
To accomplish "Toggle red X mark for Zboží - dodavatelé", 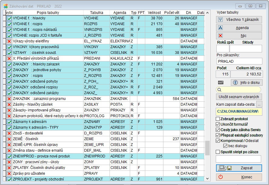I will coord(9,133).
